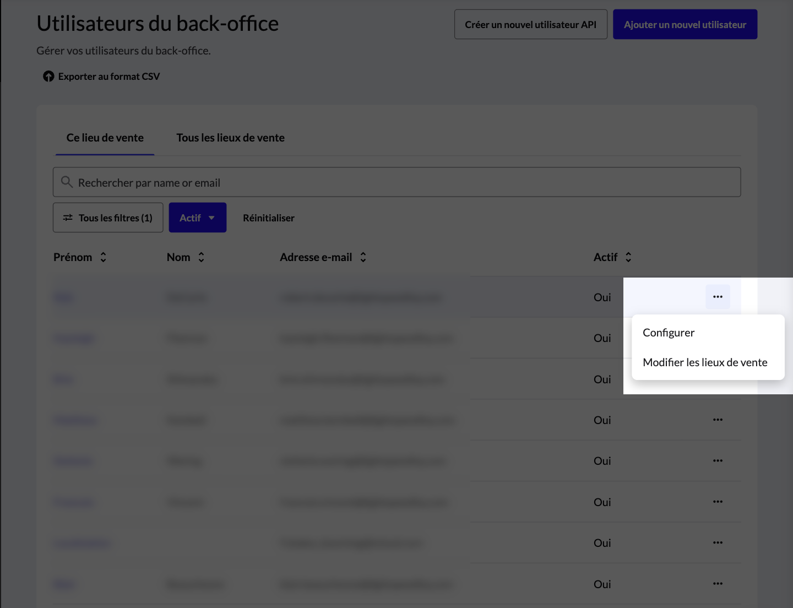
Task: Expand the Actif filter dropdown
Action: 197,218
